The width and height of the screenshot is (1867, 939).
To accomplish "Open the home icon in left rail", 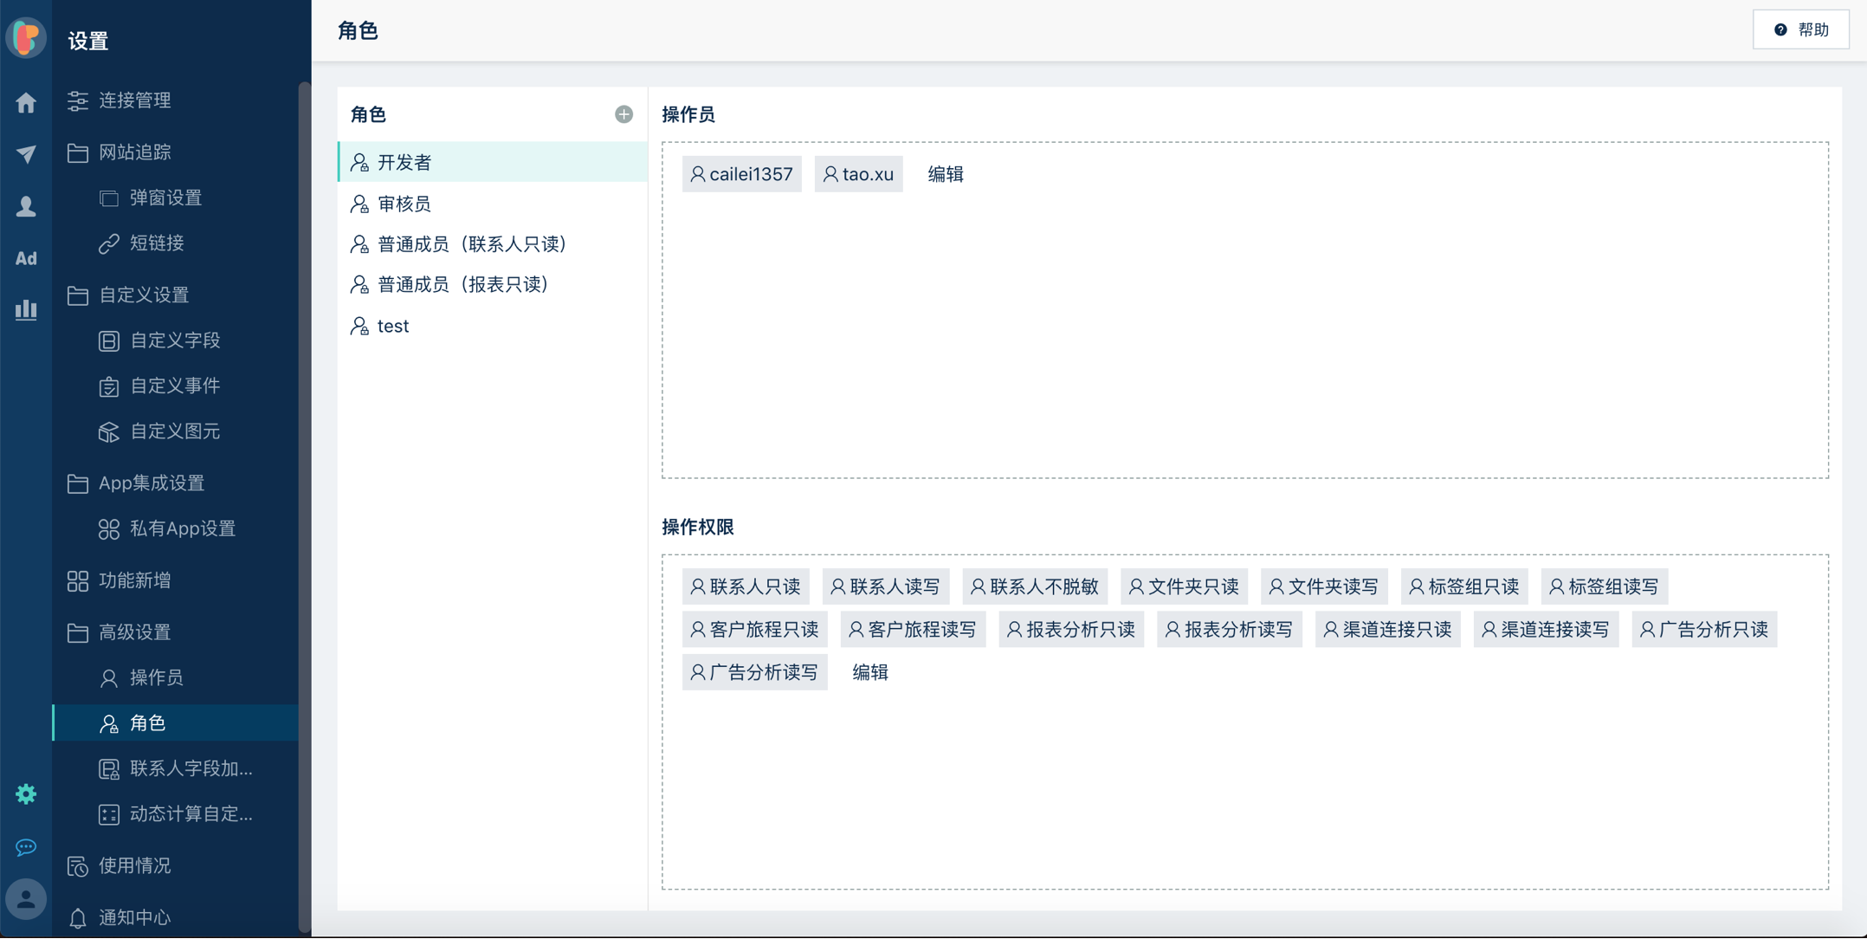I will click(26, 102).
